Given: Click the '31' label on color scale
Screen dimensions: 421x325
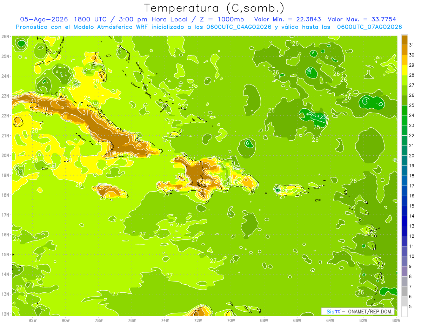Looking at the screenshot, I should point(412,45).
